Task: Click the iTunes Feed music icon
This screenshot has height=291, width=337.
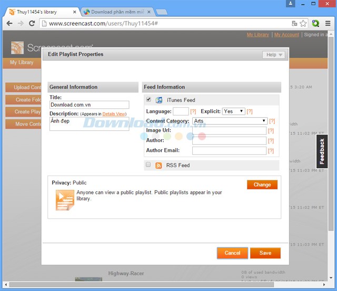Action: (x=159, y=100)
